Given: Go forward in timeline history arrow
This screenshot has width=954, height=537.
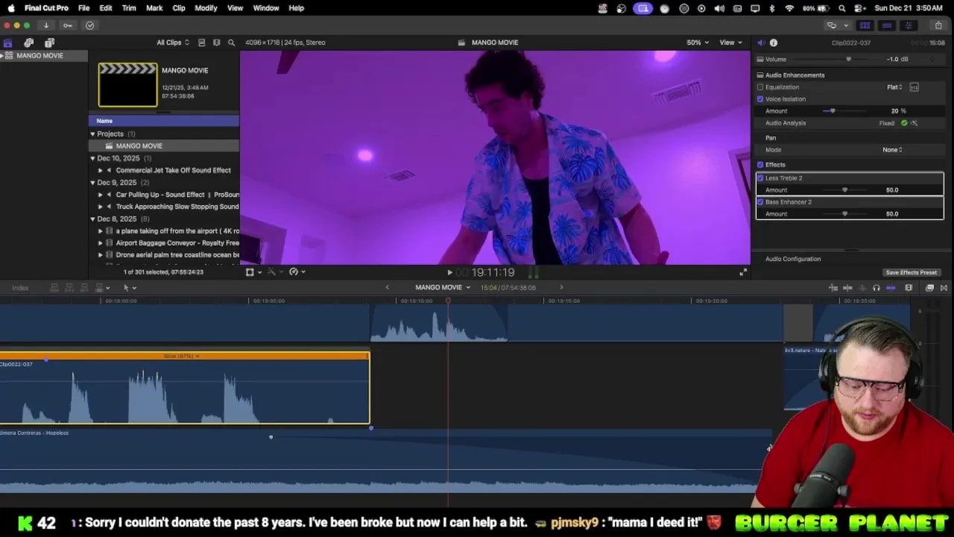Looking at the screenshot, I should [561, 287].
